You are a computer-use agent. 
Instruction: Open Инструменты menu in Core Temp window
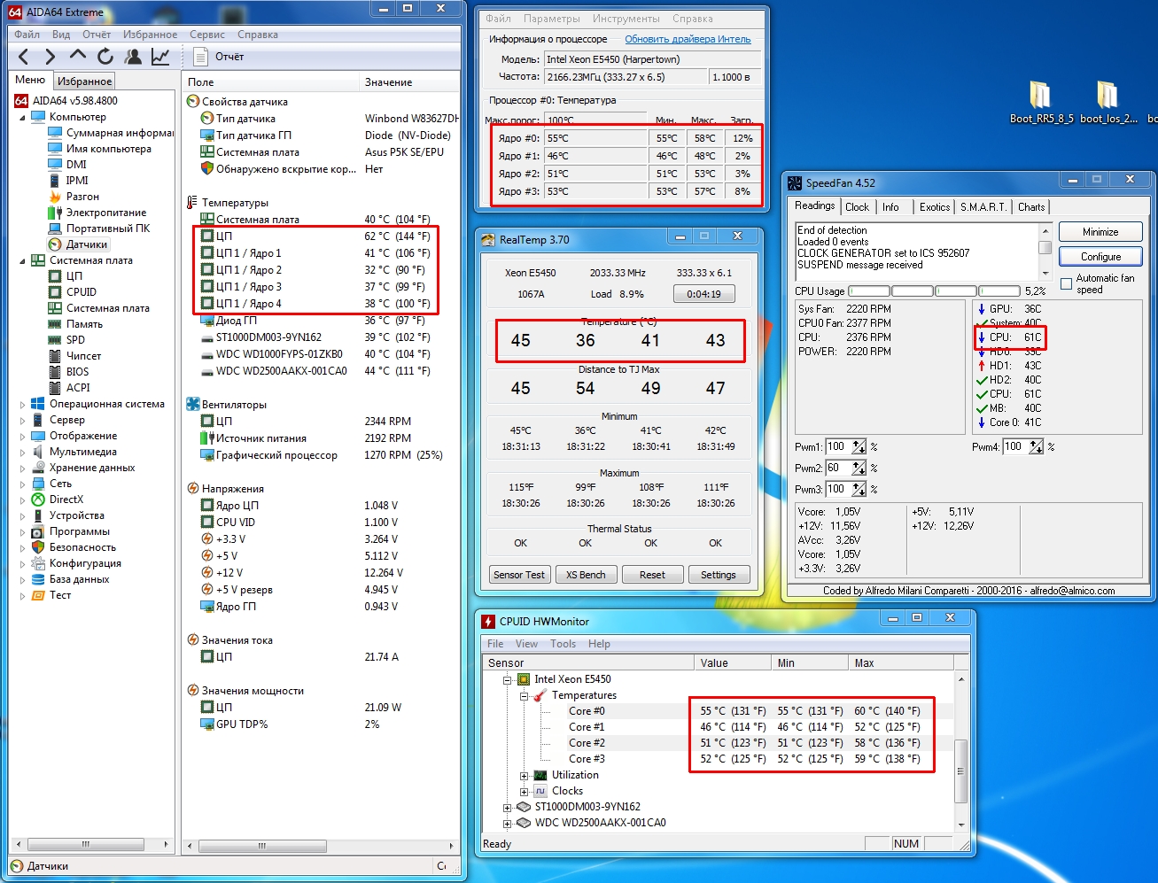pyautogui.click(x=626, y=19)
